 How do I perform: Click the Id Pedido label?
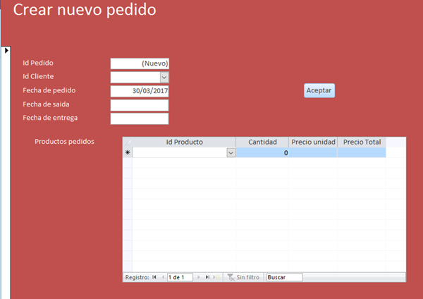click(x=38, y=63)
